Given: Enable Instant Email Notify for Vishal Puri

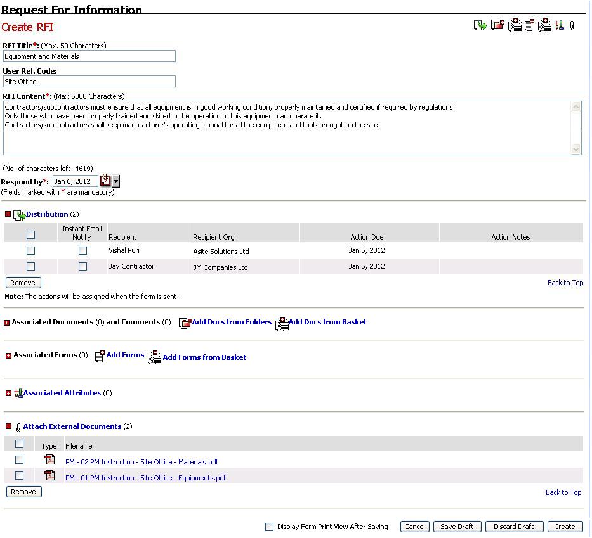Looking at the screenshot, I should [82, 251].
